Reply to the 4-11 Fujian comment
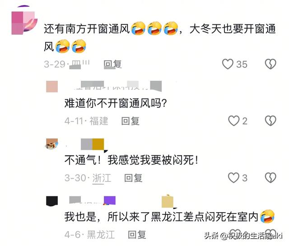The image size is (289, 246). click(x=131, y=121)
